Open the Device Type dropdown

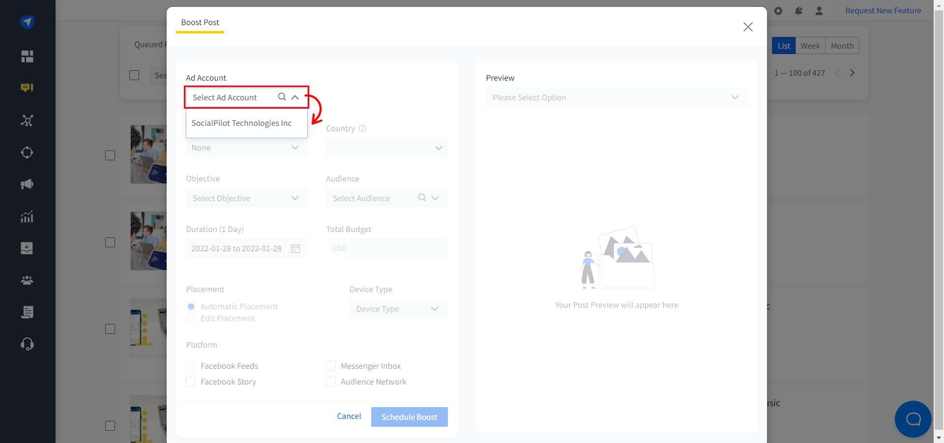point(399,309)
